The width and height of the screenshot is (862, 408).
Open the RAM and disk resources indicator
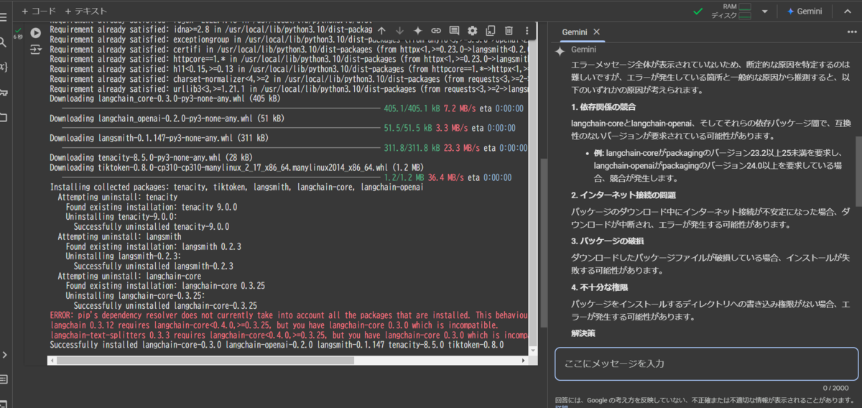731,11
